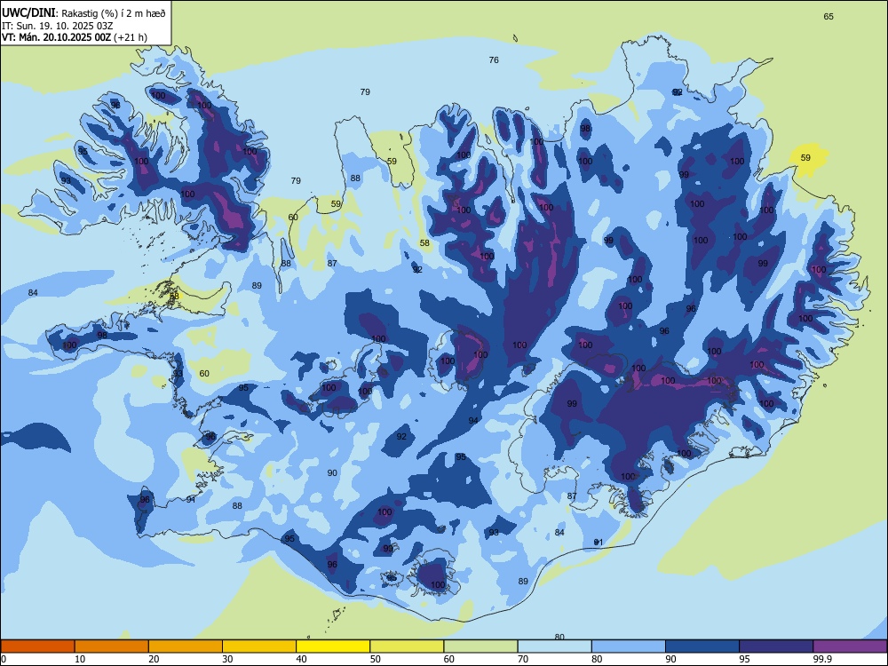Click the '94' value in the central highlands
This screenshot has width=888, height=666.
[x=473, y=420]
